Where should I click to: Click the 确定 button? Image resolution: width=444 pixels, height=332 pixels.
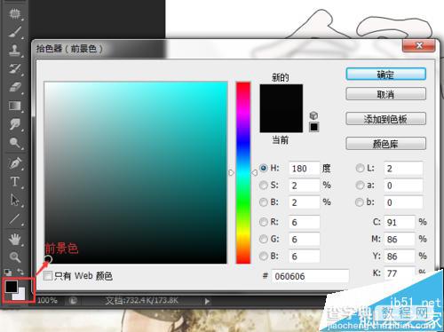click(386, 75)
